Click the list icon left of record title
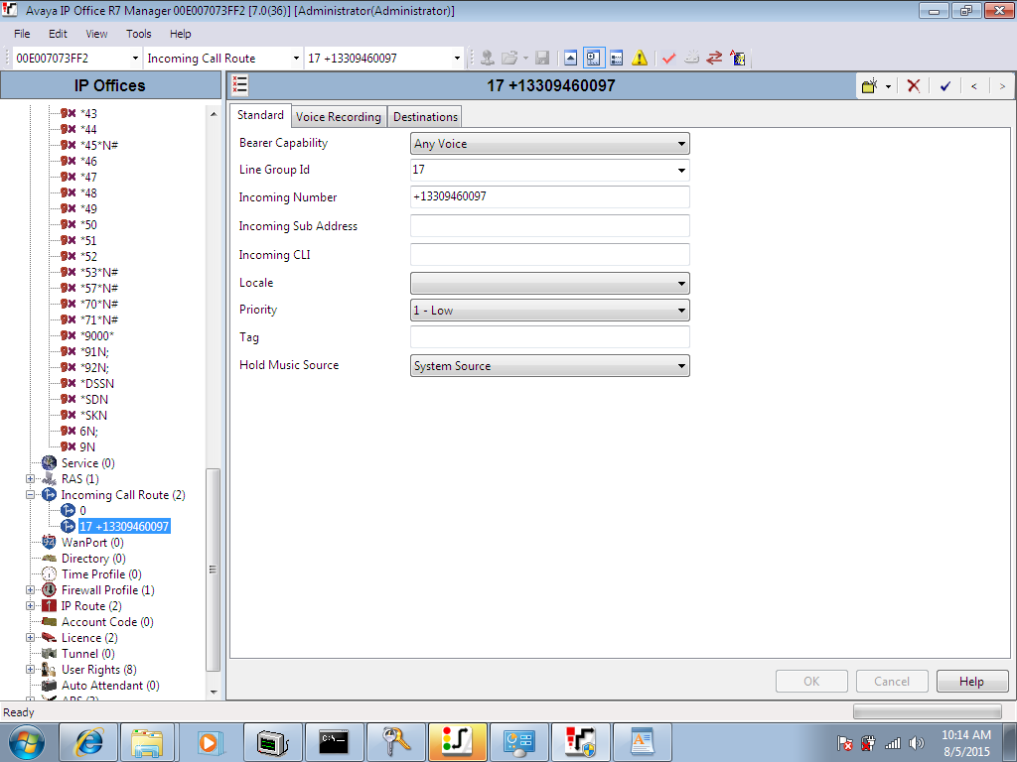 240,85
